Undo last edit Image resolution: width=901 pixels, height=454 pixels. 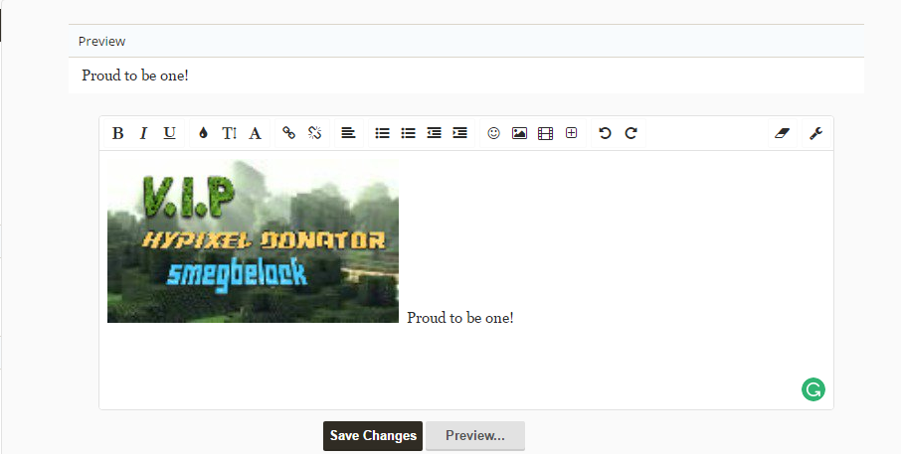(605, 133)
